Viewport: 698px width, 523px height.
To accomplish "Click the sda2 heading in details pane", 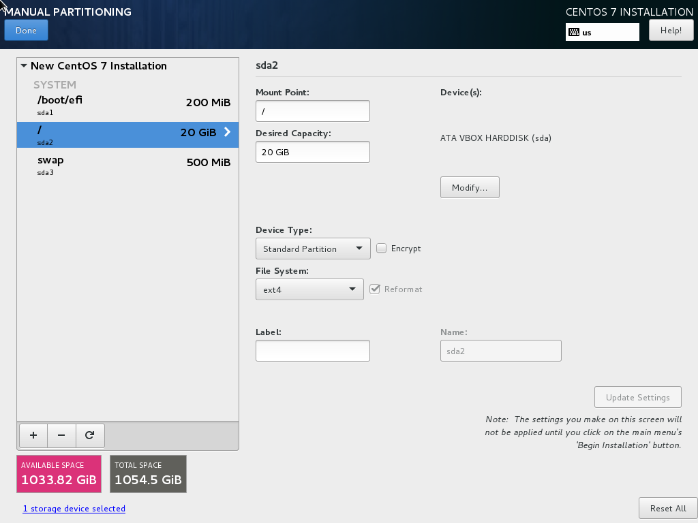I will click(267, 65).
